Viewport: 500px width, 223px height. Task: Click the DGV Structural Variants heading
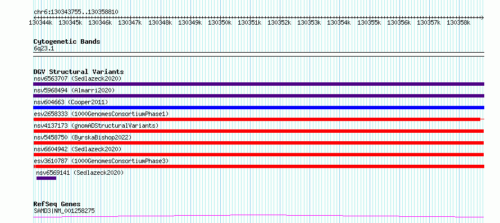(79, 72)
